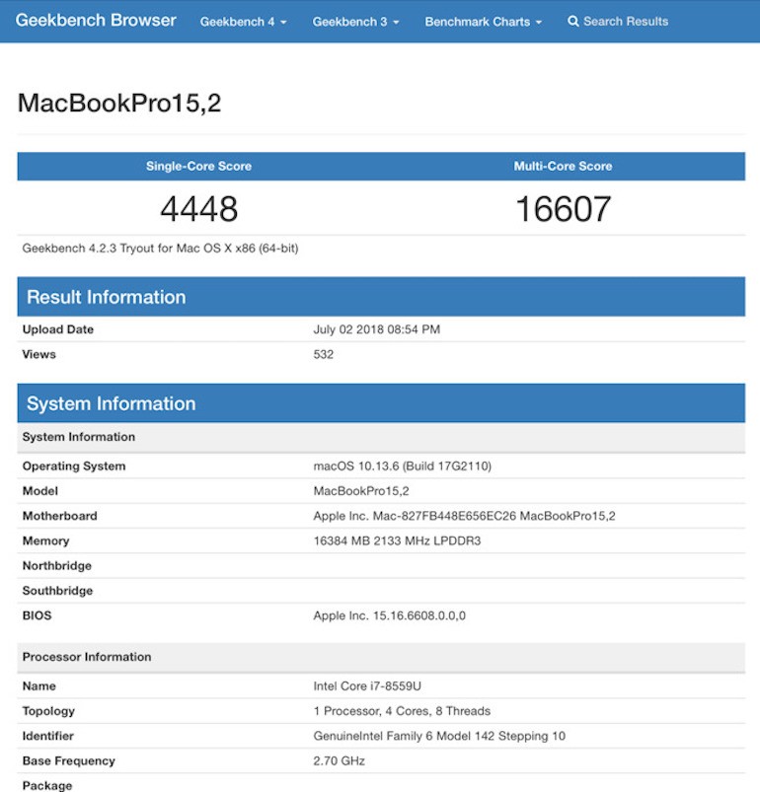Select the 16384 MB memory value
This screenshot has height=792, width=760.
point(397,541)
